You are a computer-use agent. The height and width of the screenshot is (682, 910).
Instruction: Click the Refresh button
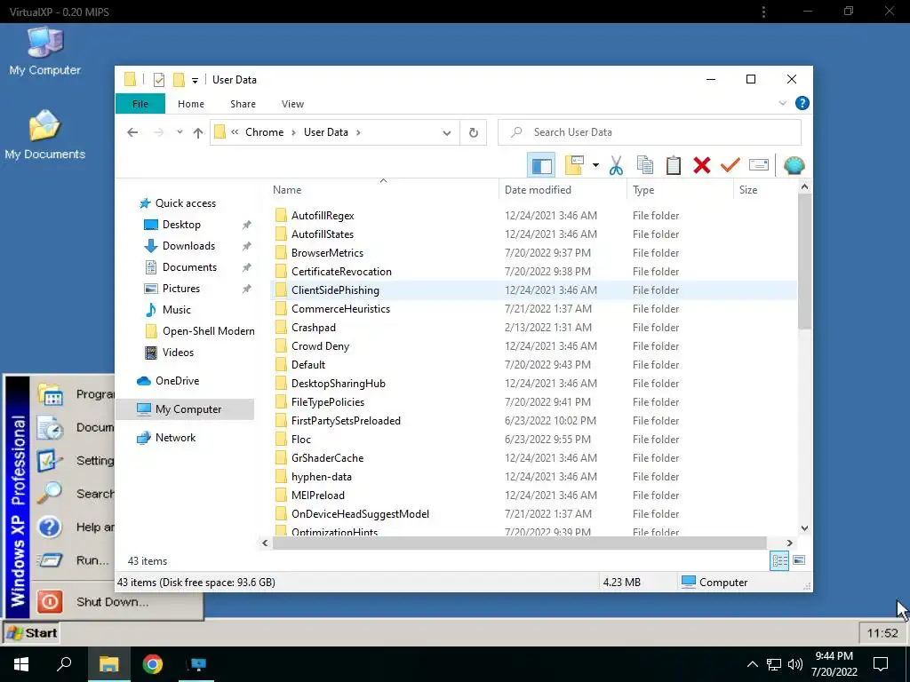click(474, 133)
